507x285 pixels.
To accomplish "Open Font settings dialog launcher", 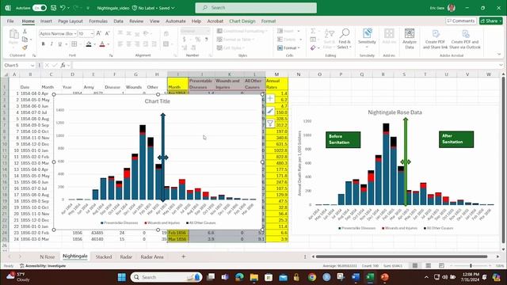I will (111, 55).
